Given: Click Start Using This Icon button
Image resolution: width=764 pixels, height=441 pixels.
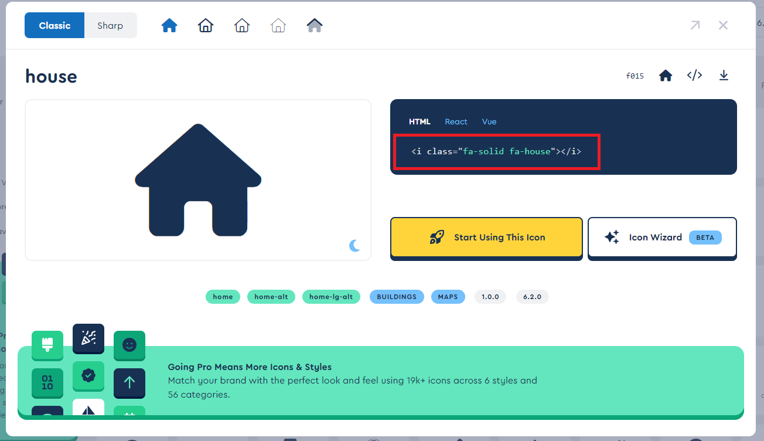Looking at the screenshot, I should coord(486,238).
